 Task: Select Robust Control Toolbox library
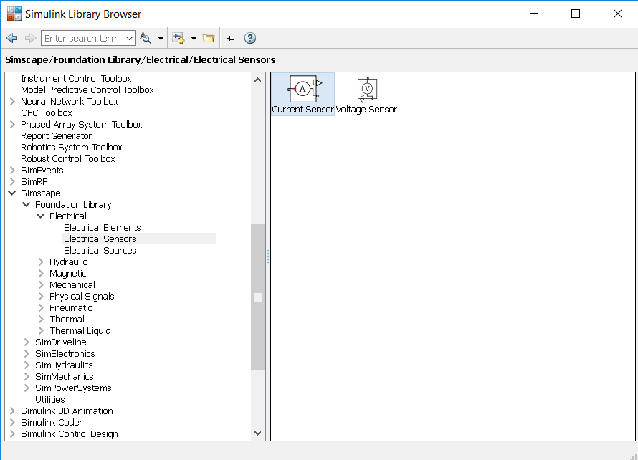(68, 158)
